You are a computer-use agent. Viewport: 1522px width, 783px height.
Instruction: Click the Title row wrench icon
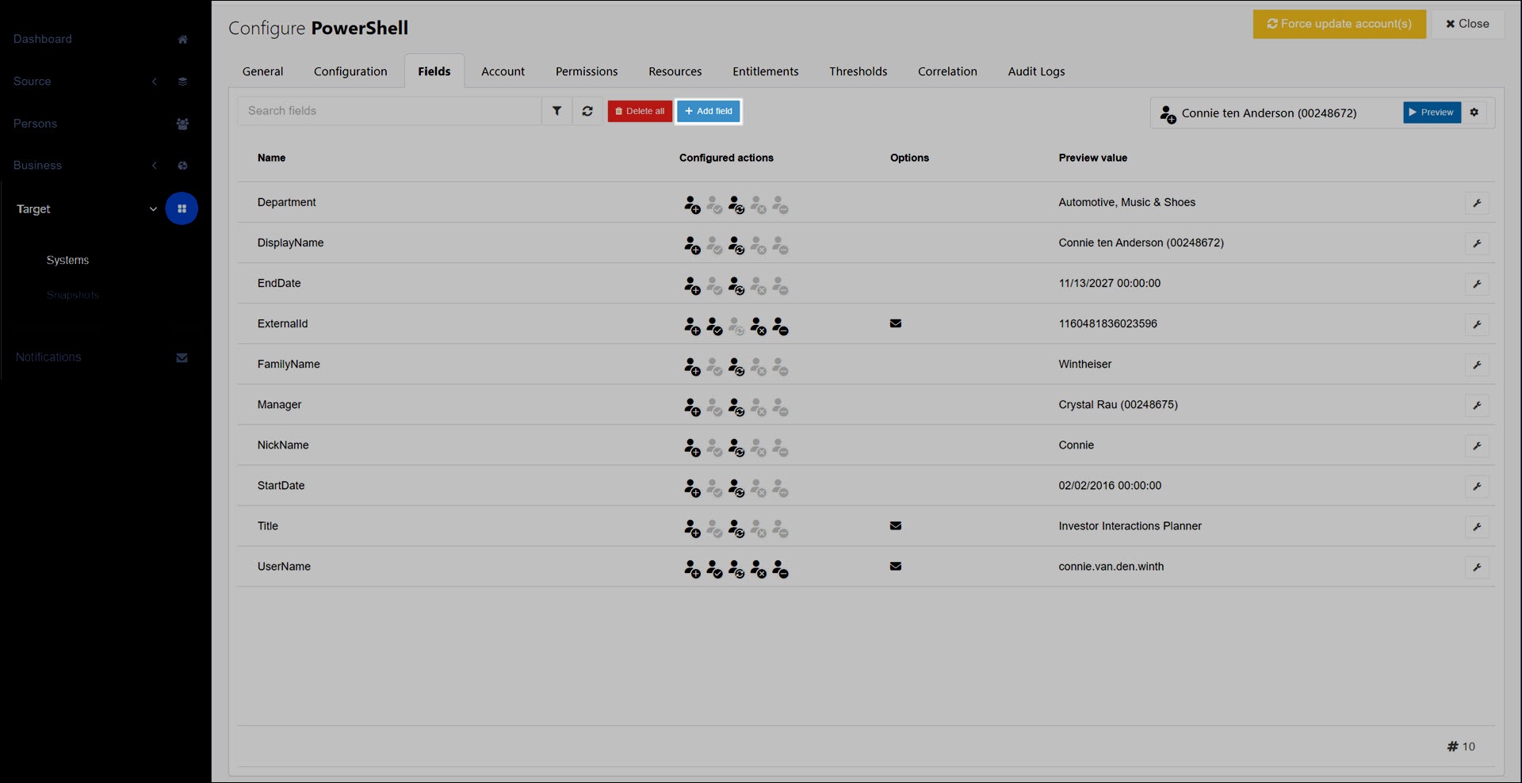[x=1477, y=526]
